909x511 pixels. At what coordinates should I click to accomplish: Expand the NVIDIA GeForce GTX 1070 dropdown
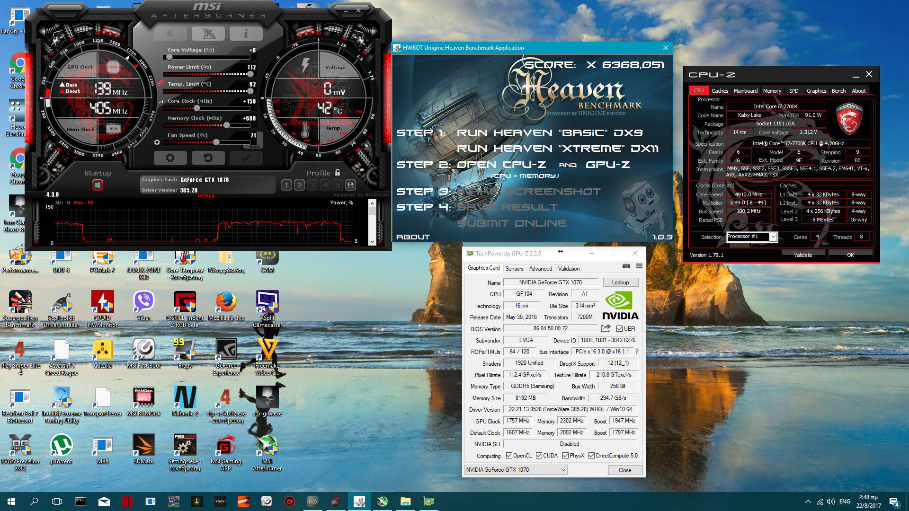coord(516,470)
